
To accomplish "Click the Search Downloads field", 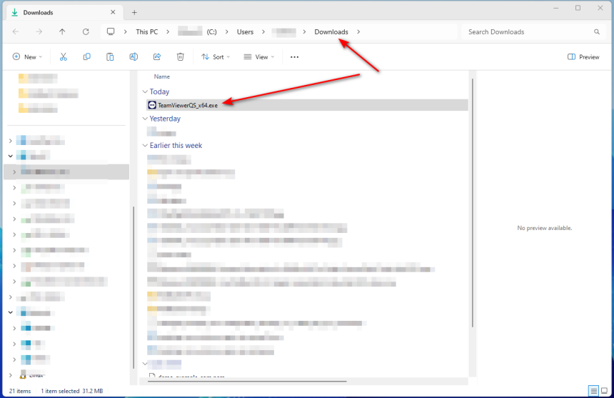I will click(528, 32).
